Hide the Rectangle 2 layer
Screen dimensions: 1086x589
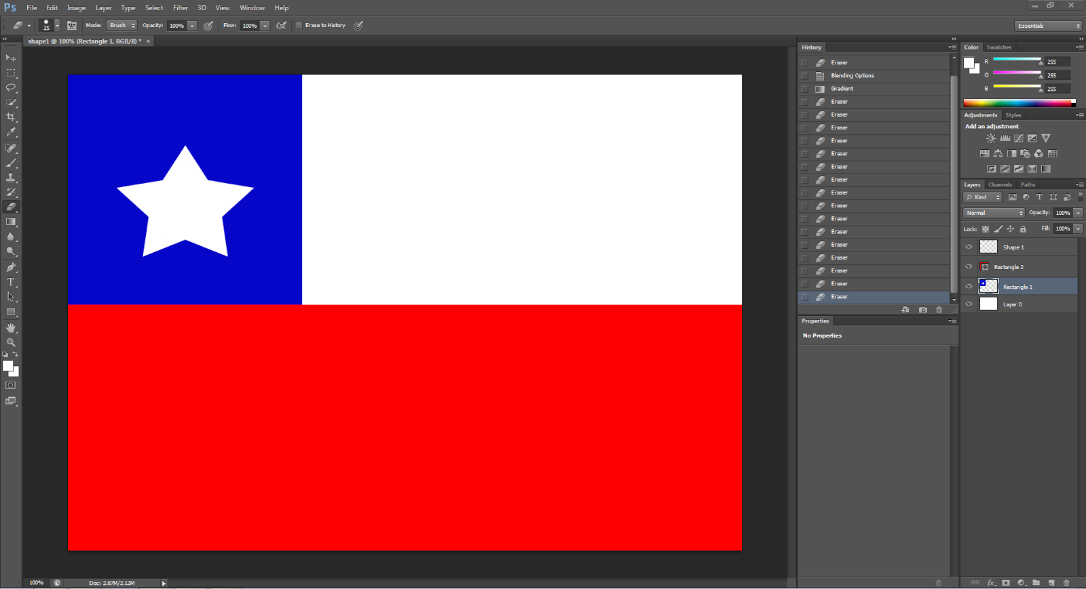coord(969,267)
